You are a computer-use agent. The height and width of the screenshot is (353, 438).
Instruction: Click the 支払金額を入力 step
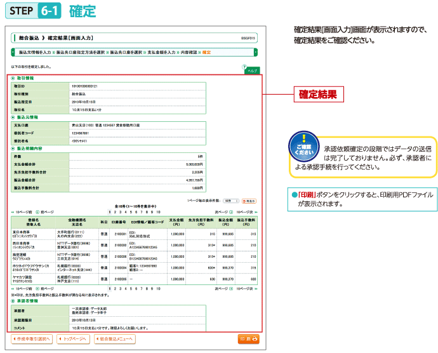pyautogui.click(x=161, y=52)
